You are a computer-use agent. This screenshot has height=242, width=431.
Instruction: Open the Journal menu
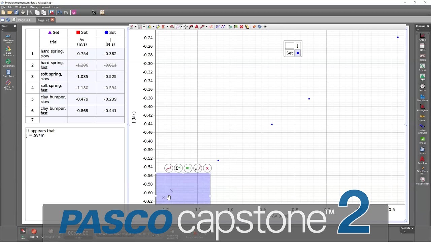point(45,7)
